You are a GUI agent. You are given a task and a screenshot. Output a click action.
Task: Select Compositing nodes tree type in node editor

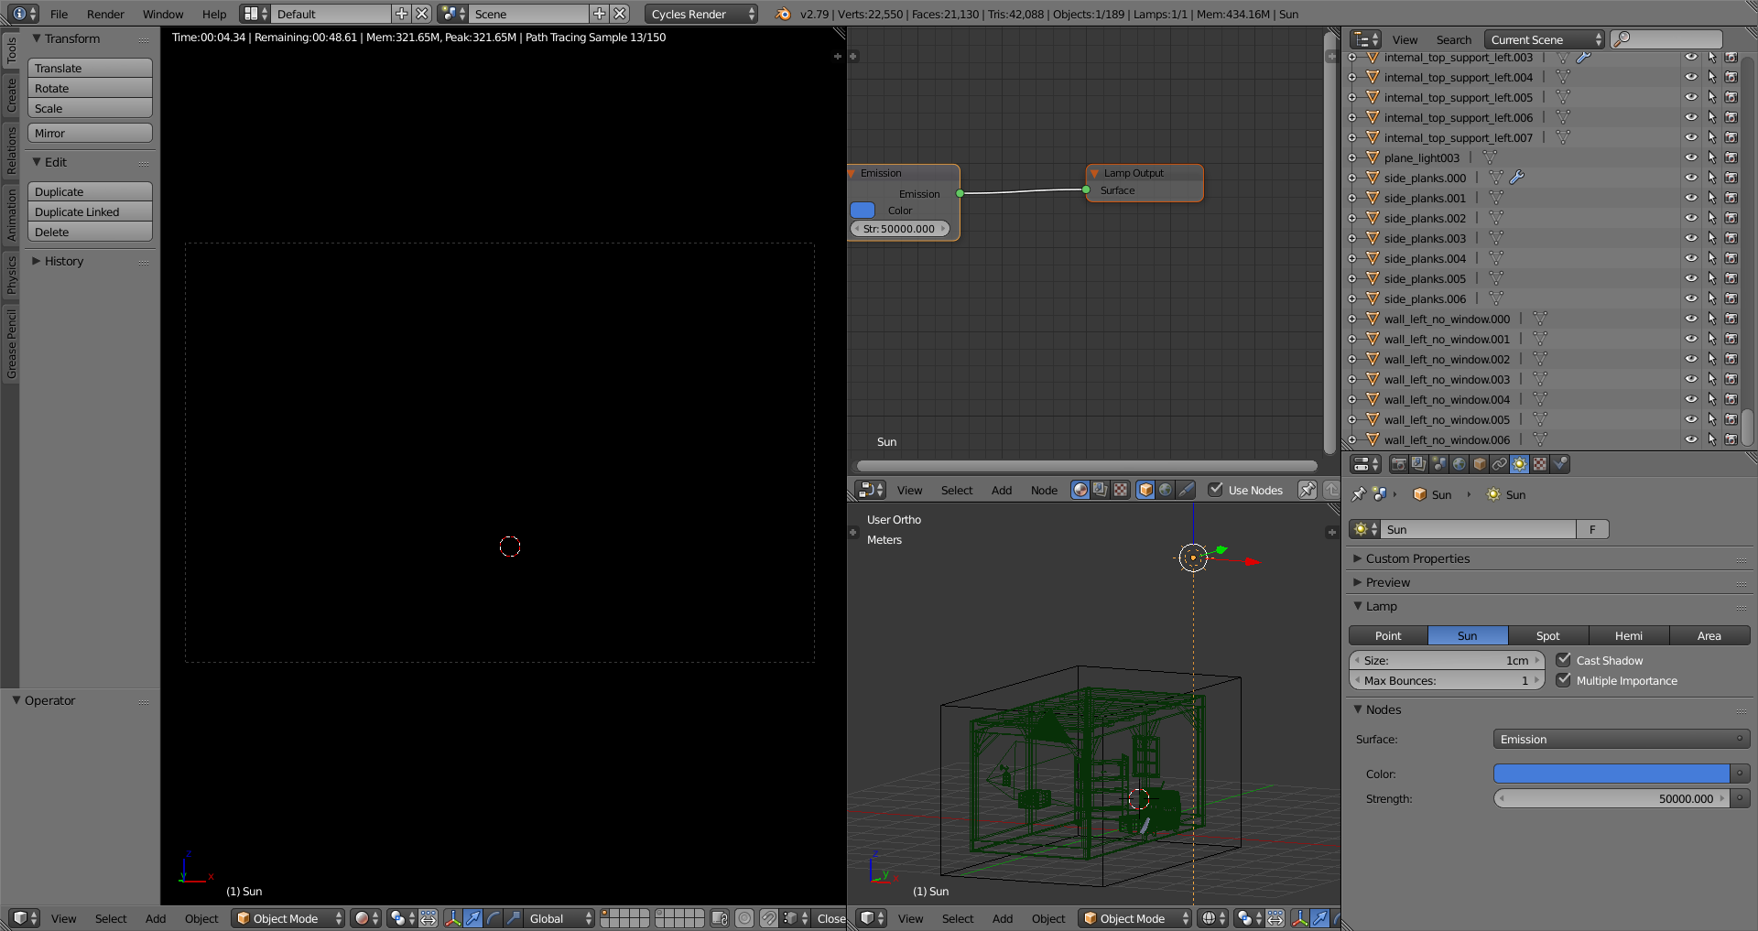tap(1101, 490)
